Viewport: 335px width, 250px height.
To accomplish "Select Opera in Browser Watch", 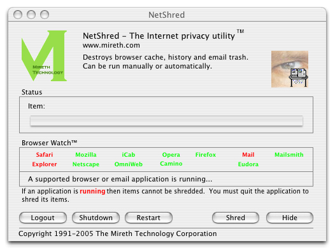I will pos(171,155).
